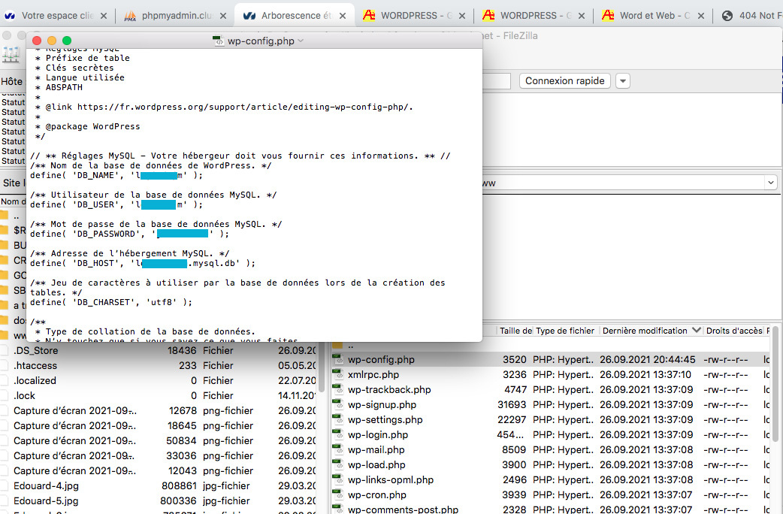This screenshot has height=514, width=783.
Task: Expand the remote site path combo box
Action: (x=770, y=183)
